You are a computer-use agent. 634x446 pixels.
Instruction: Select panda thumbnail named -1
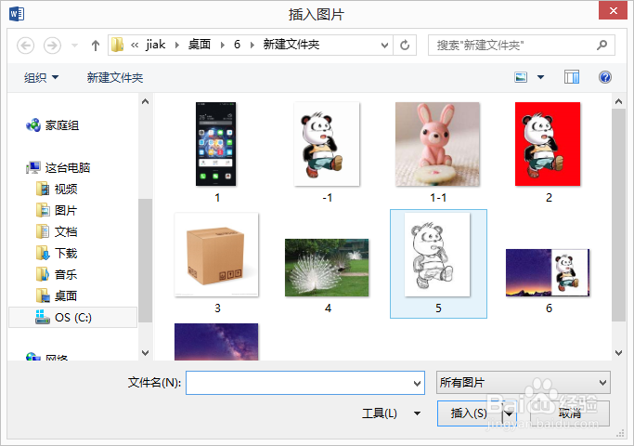tap(327, 144)
